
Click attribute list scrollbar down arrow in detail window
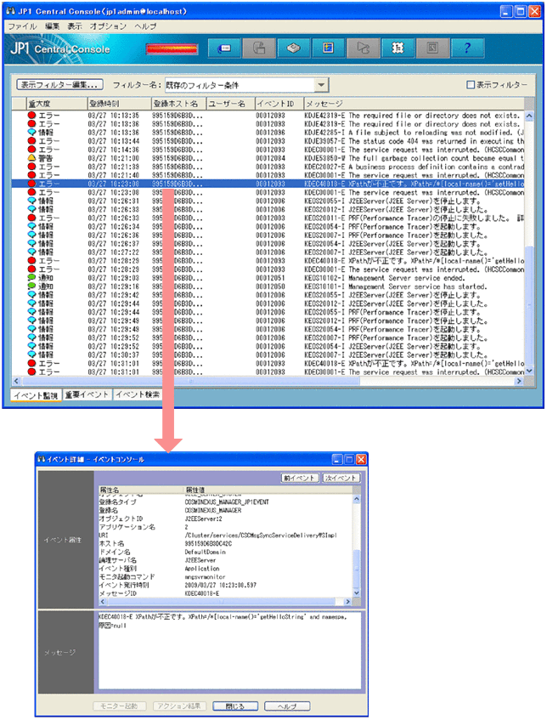[x=357, y=592]
